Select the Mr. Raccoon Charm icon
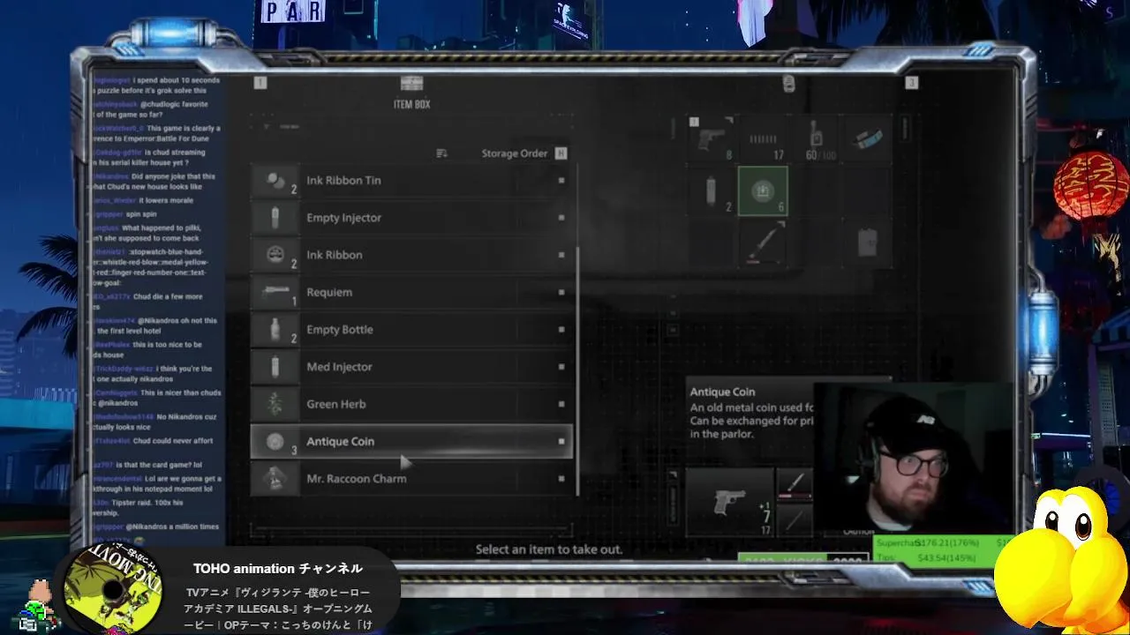The height and width of the screenshot is (635, 1130). click(275, 479)
